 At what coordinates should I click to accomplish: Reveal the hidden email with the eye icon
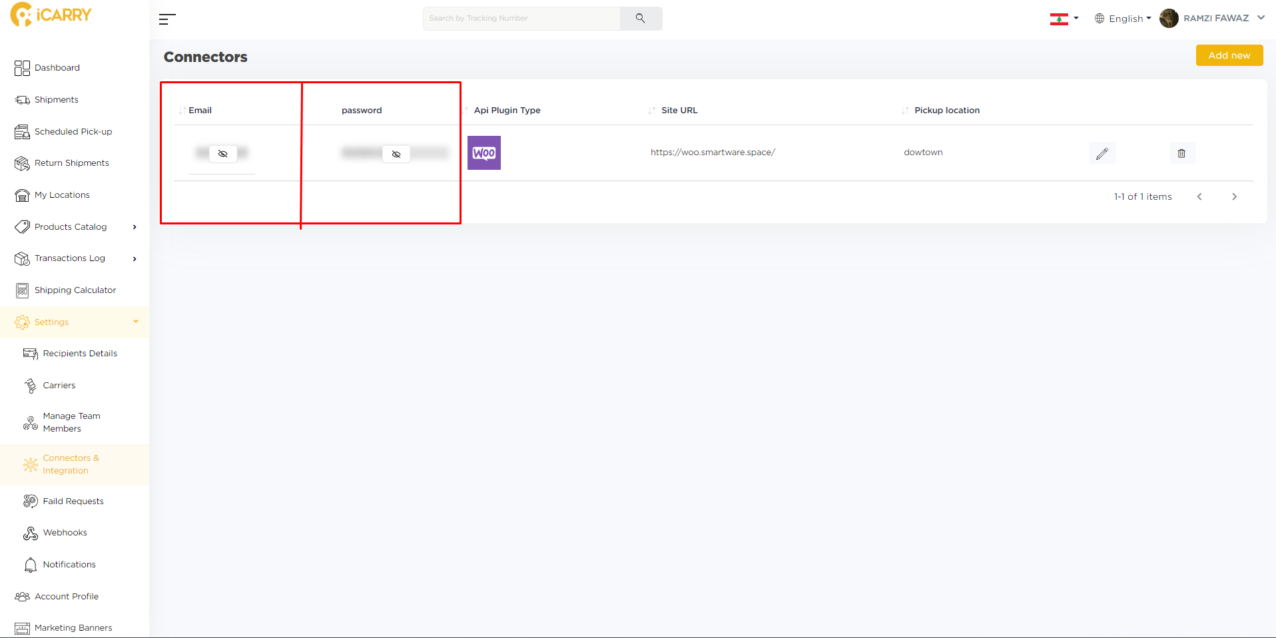coord(223,154)
